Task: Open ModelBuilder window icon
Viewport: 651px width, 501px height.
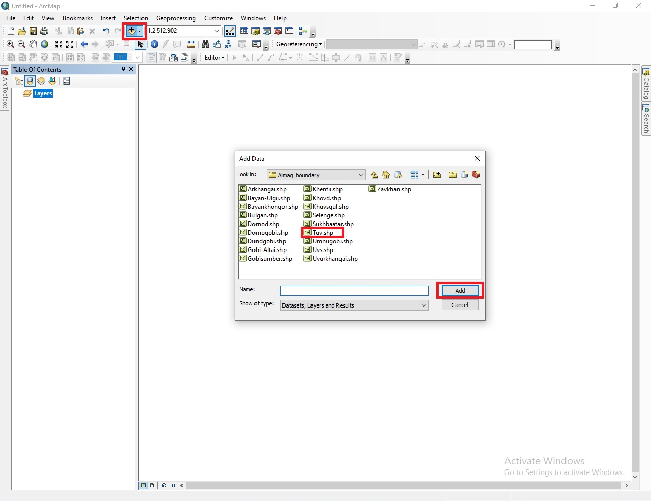Action: (303, 31)
